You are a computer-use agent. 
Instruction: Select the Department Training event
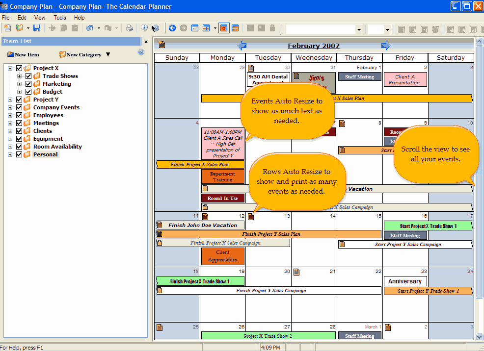(x=222, y=176)
